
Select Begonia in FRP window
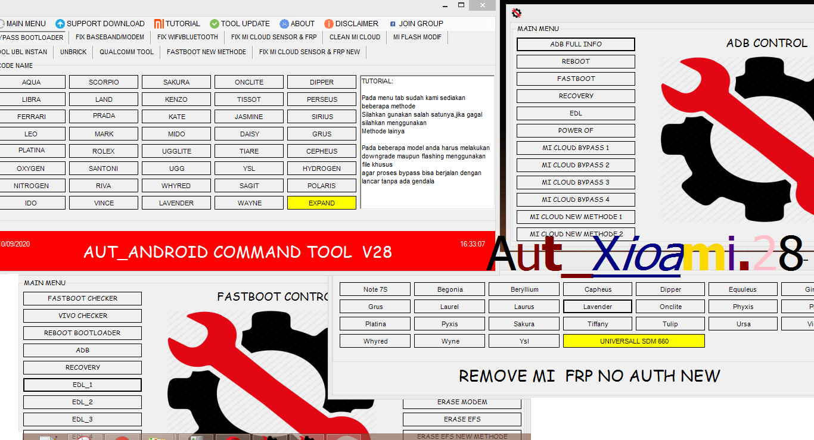click(x=449, y=289)
